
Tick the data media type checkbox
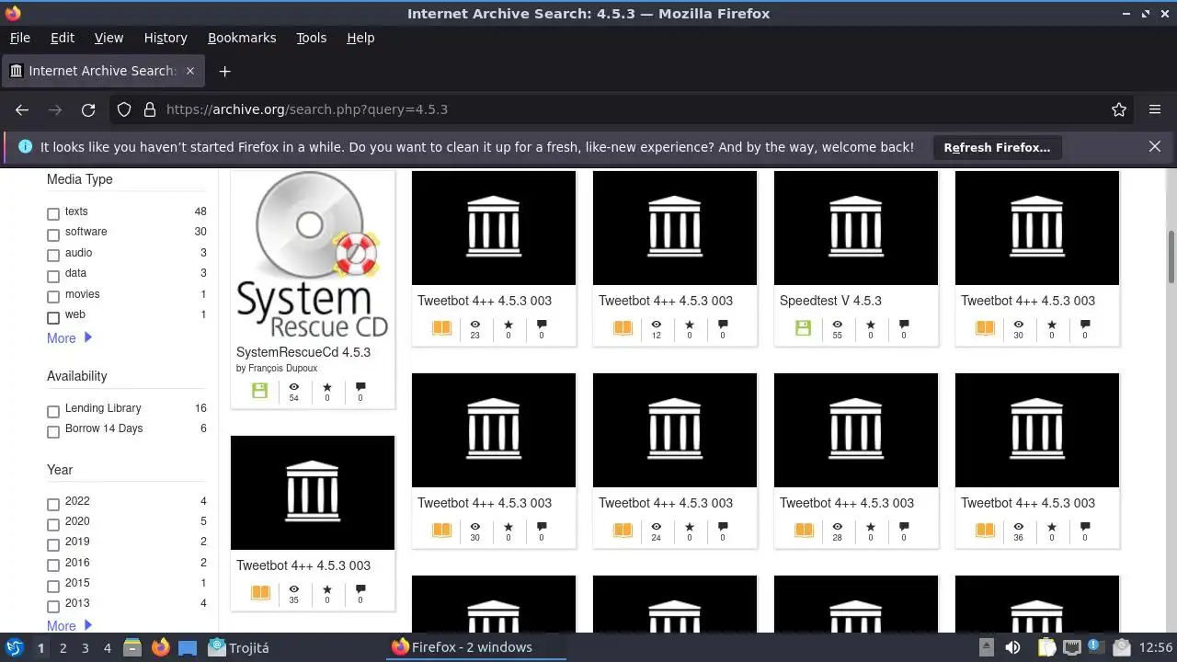(x=53, y=276)
